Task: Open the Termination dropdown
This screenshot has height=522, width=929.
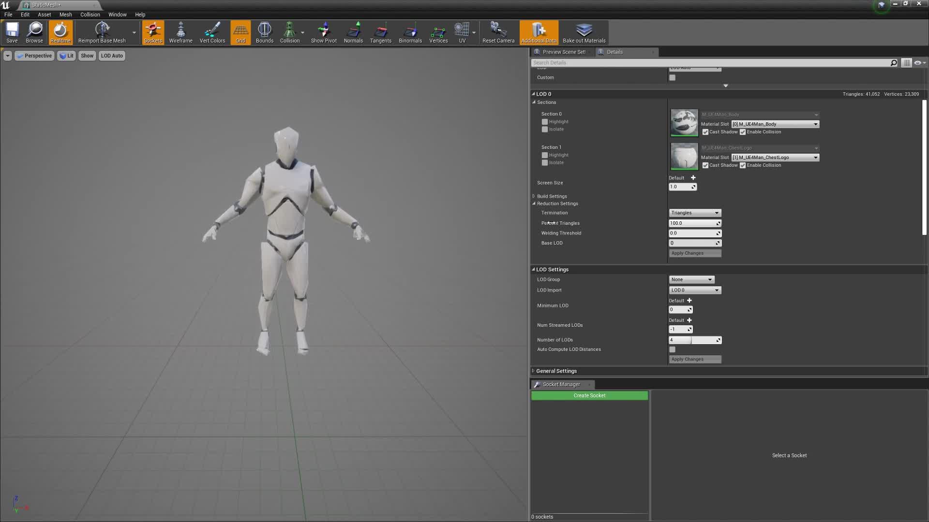Action: click(x=695, y=213)
